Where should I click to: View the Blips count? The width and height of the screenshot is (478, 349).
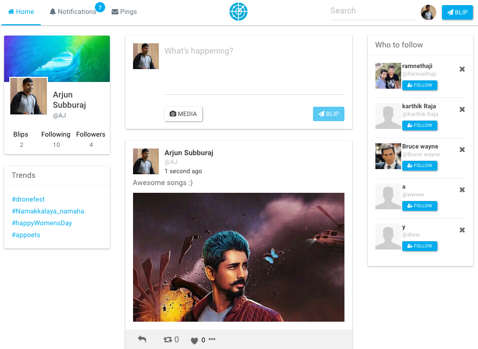[x=21, y=139]
